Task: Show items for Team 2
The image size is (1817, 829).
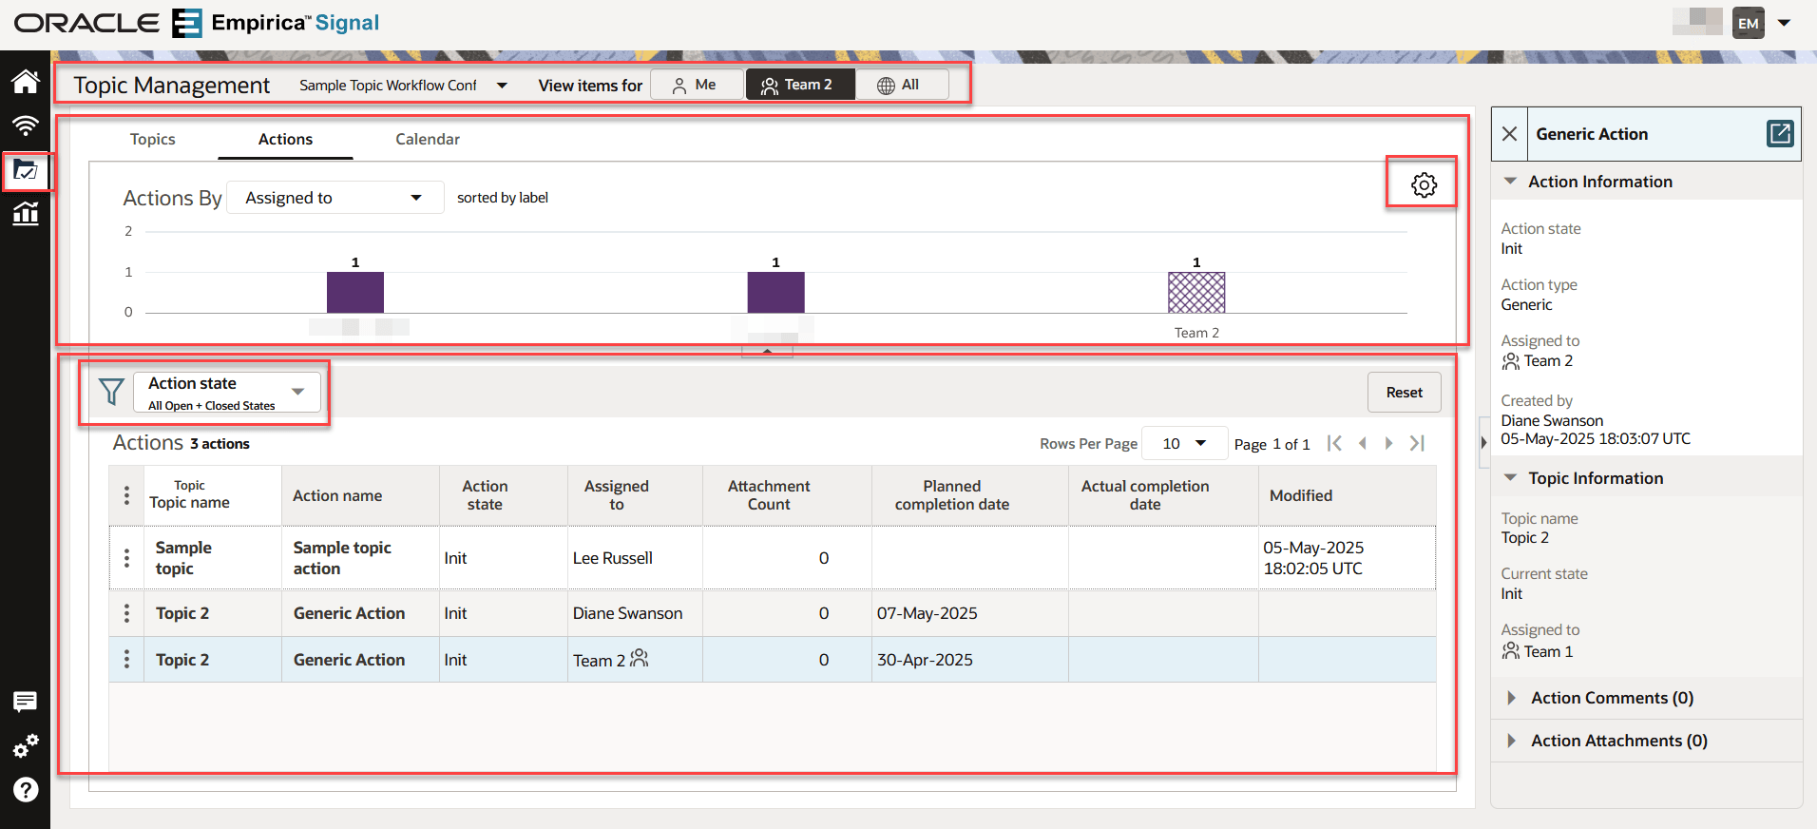Action: tap(800, 85)
